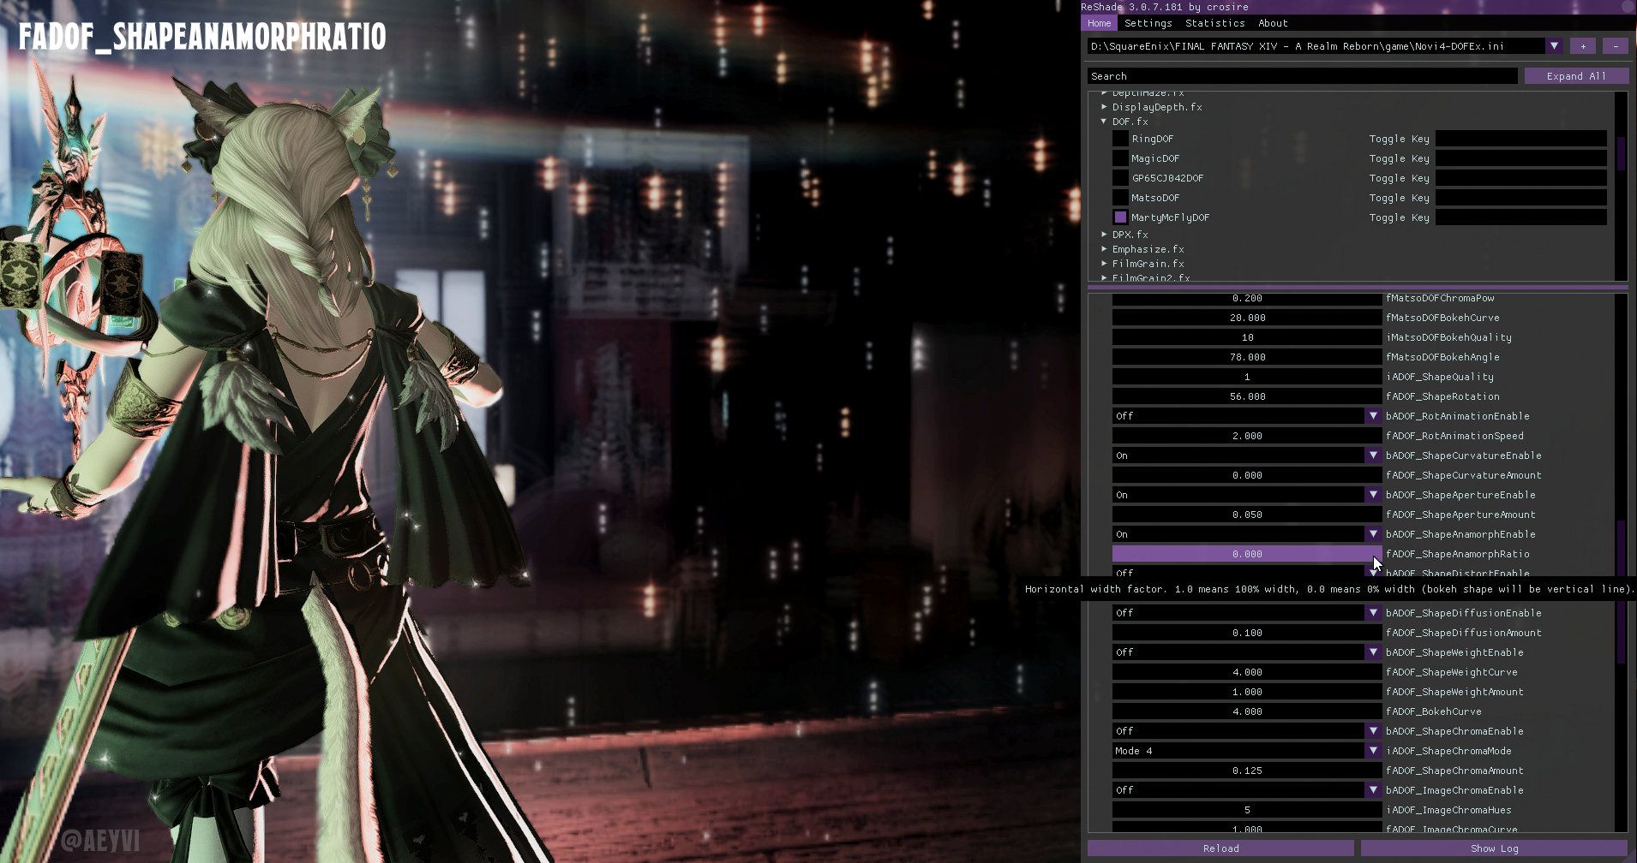Screen dimensions: 1637x863
Task: Adjust the fMatsoDOFChromaPow value slider
Action: tap(1247, 298)
